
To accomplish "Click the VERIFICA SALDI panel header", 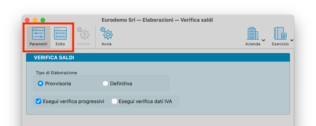I will (x=158, y=58).
